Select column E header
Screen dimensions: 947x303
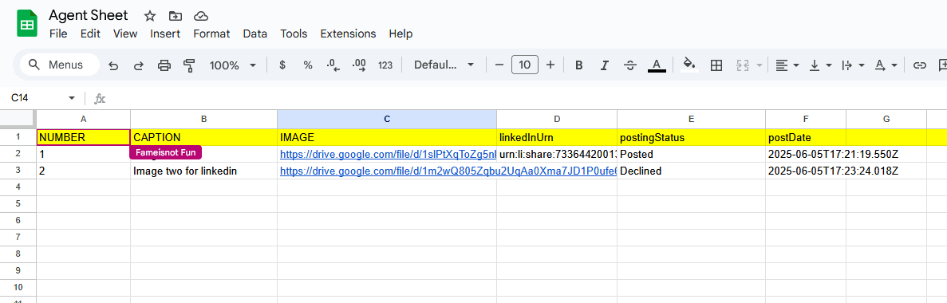click(x=691, y=119)
